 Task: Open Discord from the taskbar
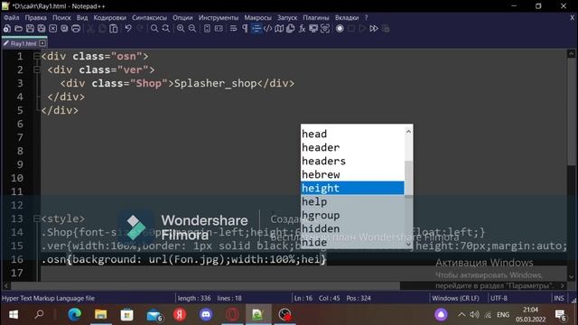pos(206,315)
